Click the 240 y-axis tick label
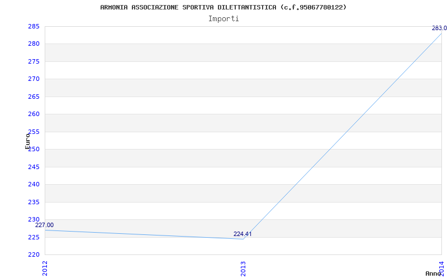Screen dimensions: 447x279 click(34, 185)
